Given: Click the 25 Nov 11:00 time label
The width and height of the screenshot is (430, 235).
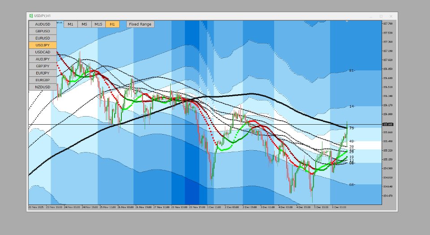Looking at the screenshot, I should click(108, 207).
